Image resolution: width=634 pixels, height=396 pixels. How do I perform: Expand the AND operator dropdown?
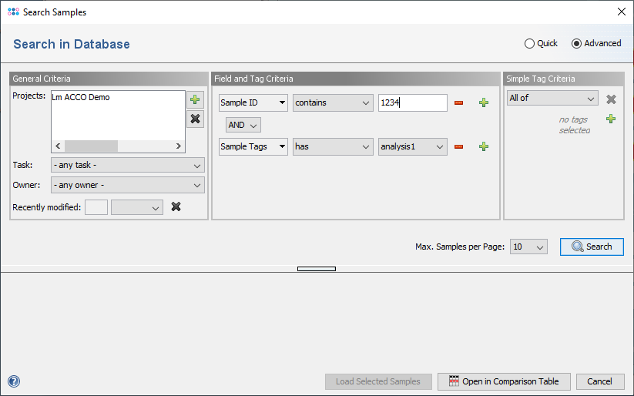point(243,125)
